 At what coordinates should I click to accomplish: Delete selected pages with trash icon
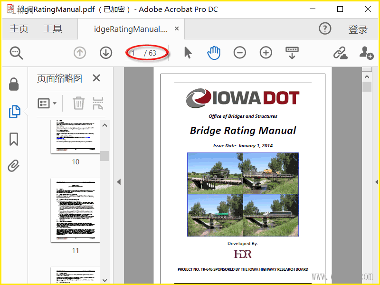(x=79, y=103)
